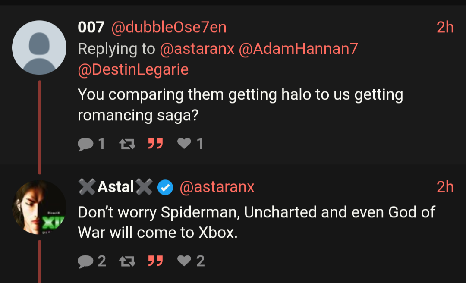466x283 pixels.
Task: Click the 007 display name
Action: [x=91, y=28]
